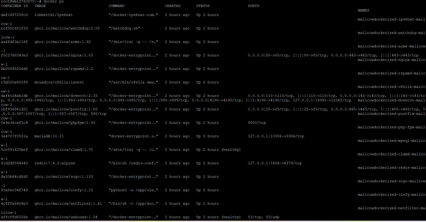The height and width of the screenshot is (222, 426).
Task: Click container ID 5ce591625bef
Action: coord(14,149)
